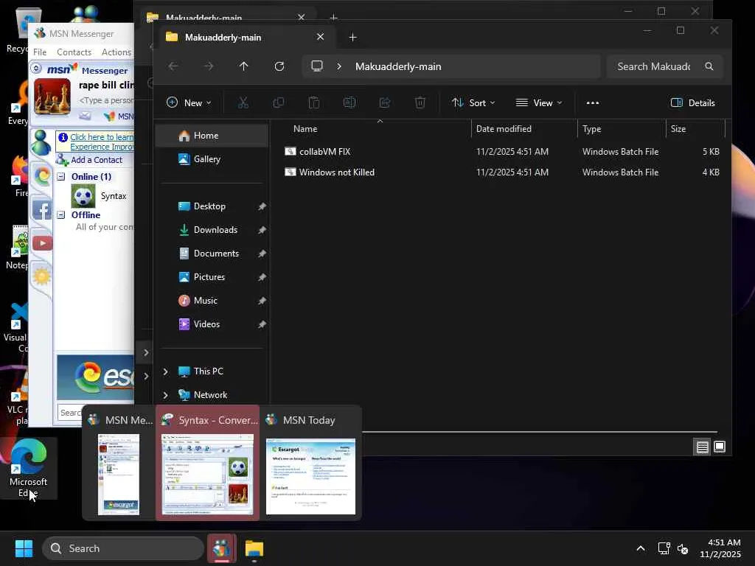Switch to details list view layout
Viewport: 755px width, 566px height.
pos(703,447)
